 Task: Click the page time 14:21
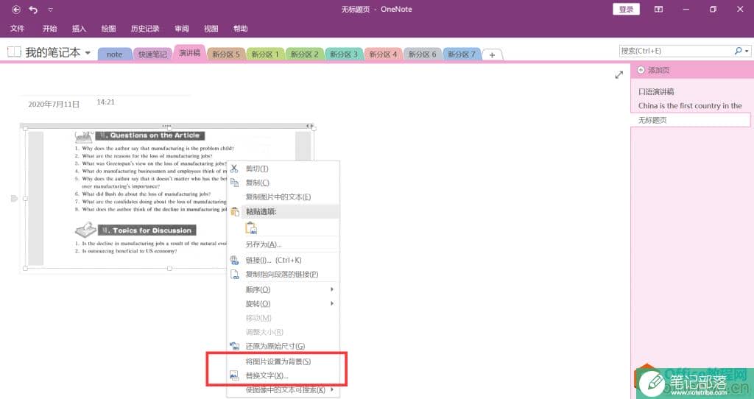click(106, 102)
